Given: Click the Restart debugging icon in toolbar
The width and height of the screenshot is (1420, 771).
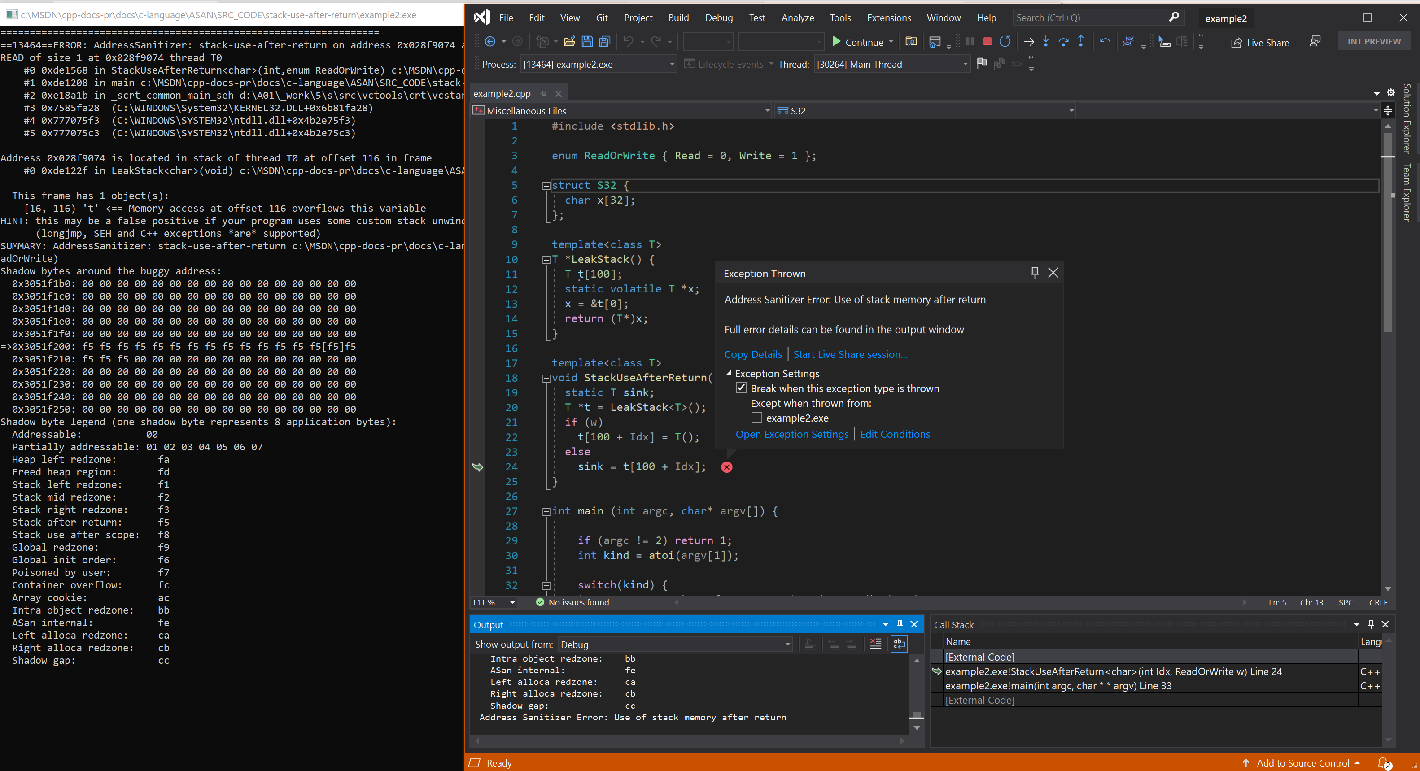Looking at the screenshot, I should point(1005,42).
